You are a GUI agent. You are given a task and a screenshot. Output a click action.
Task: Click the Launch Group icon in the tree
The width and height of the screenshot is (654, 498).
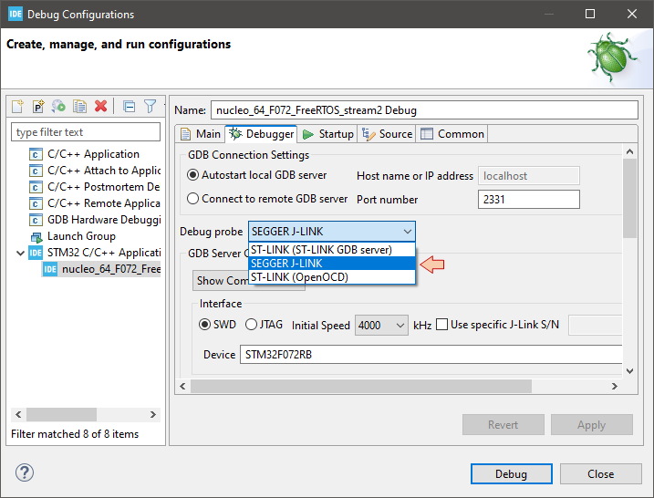pyautogui.click(x=36, y=237)
